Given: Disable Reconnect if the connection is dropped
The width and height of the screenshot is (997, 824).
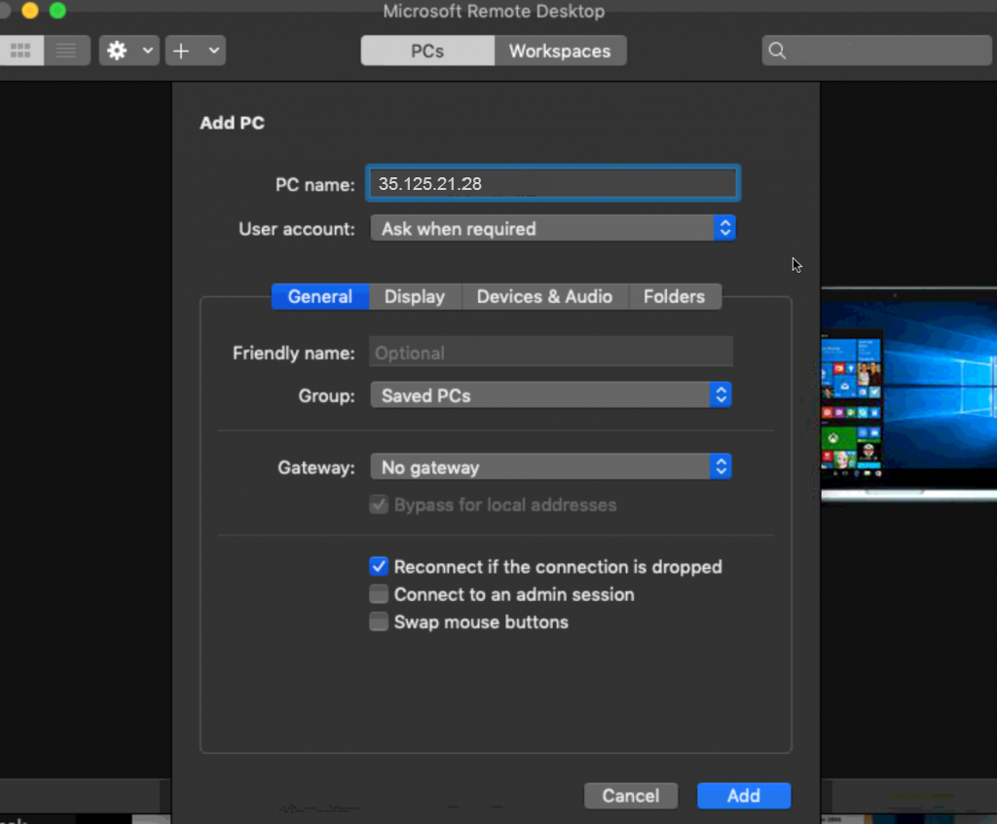Looking at the screenshot, I should [379, 567].
